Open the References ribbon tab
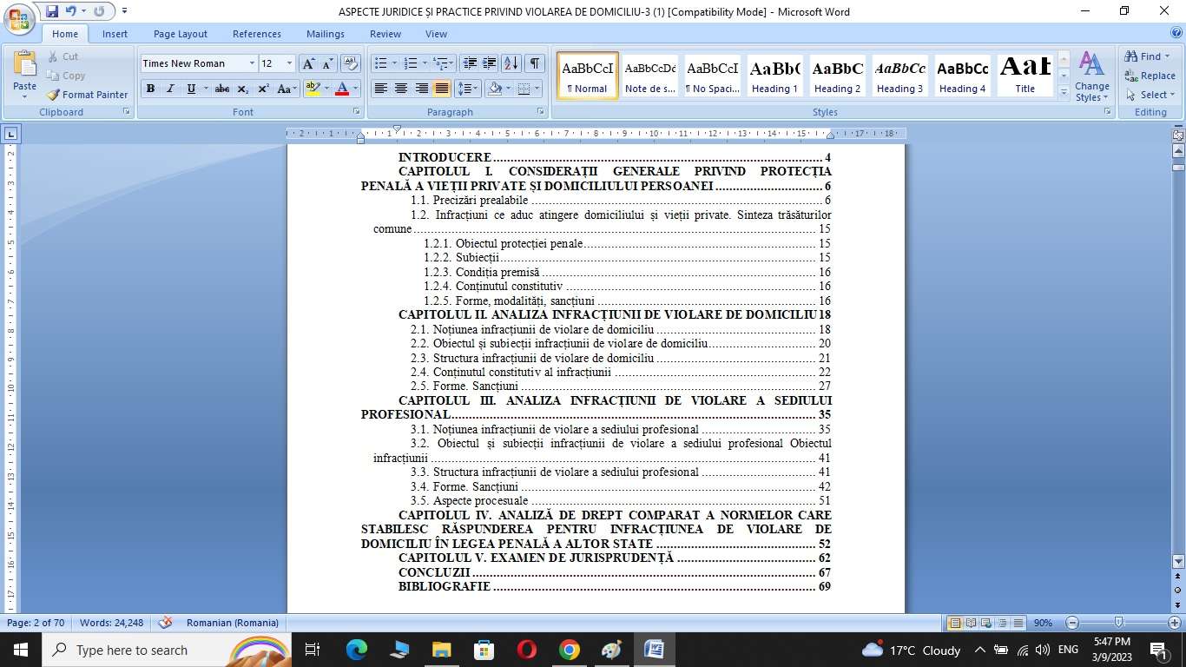This screenshot has width=1186, height=667. point(256,34)
